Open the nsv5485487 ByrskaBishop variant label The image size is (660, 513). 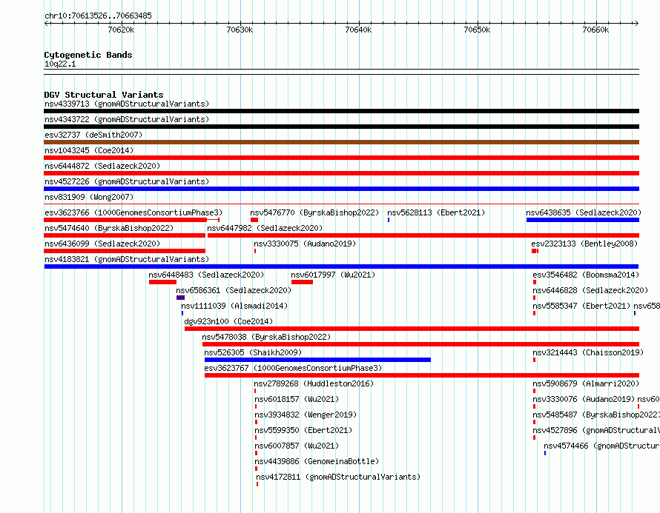click(596, 415)
